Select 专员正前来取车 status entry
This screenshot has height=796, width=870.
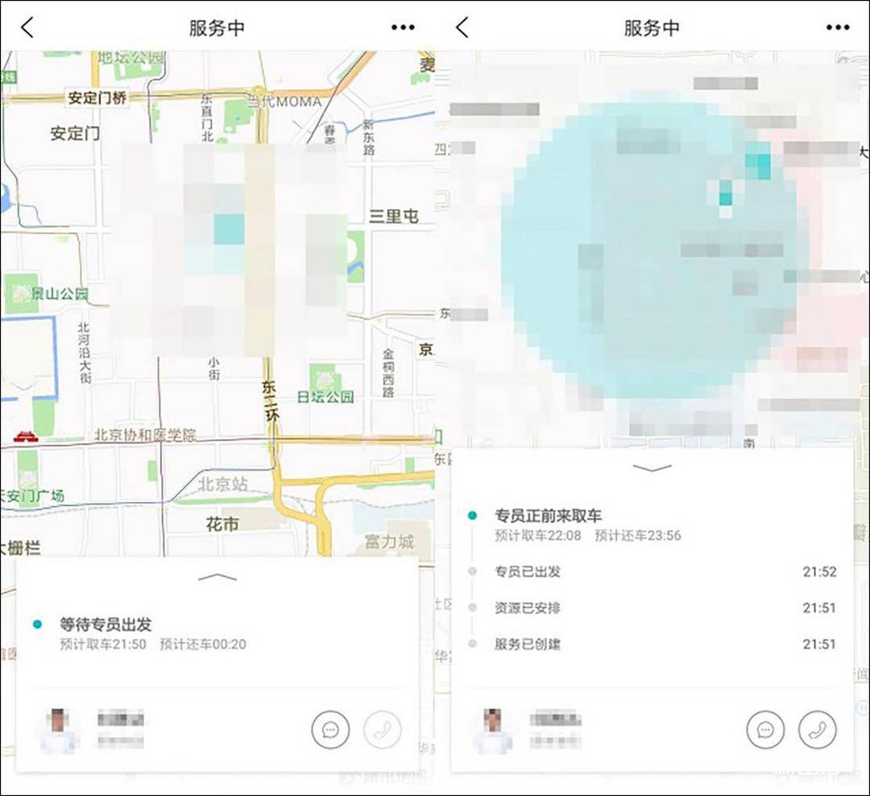549,516
